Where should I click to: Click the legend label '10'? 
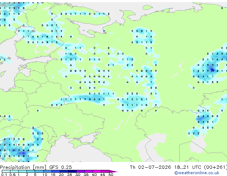click(x=45, y=175)
